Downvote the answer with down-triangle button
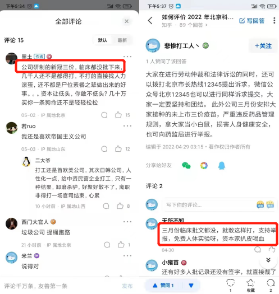Image resolution: width=279 pixels, height=294 pixels. (191, 286)
